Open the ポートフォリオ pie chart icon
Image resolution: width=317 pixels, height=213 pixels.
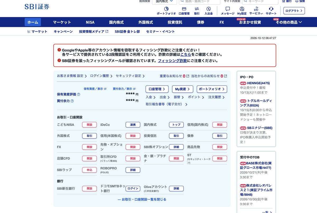[166, 9]
